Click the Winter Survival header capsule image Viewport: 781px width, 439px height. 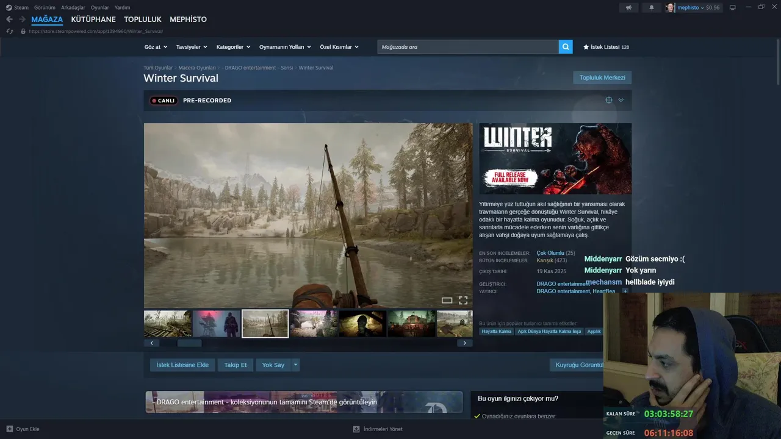coord(555,159)
